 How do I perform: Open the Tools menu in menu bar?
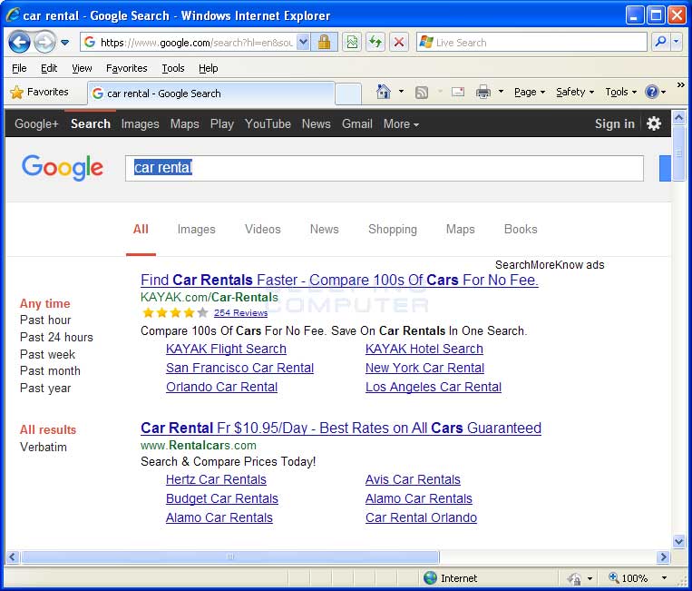(x=173, y=68)
